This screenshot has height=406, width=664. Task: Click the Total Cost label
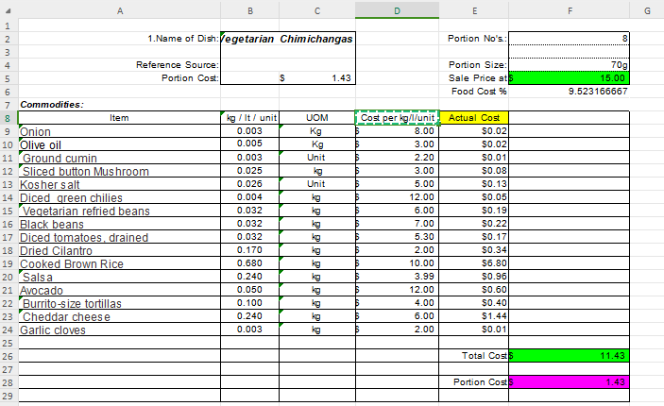click(x=485, y=356)
